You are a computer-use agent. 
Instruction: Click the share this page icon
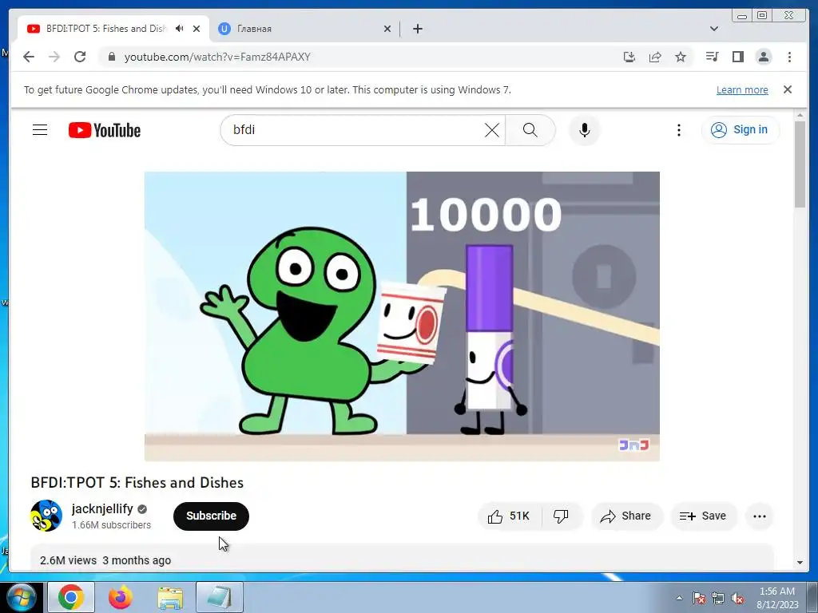(655, 57)
